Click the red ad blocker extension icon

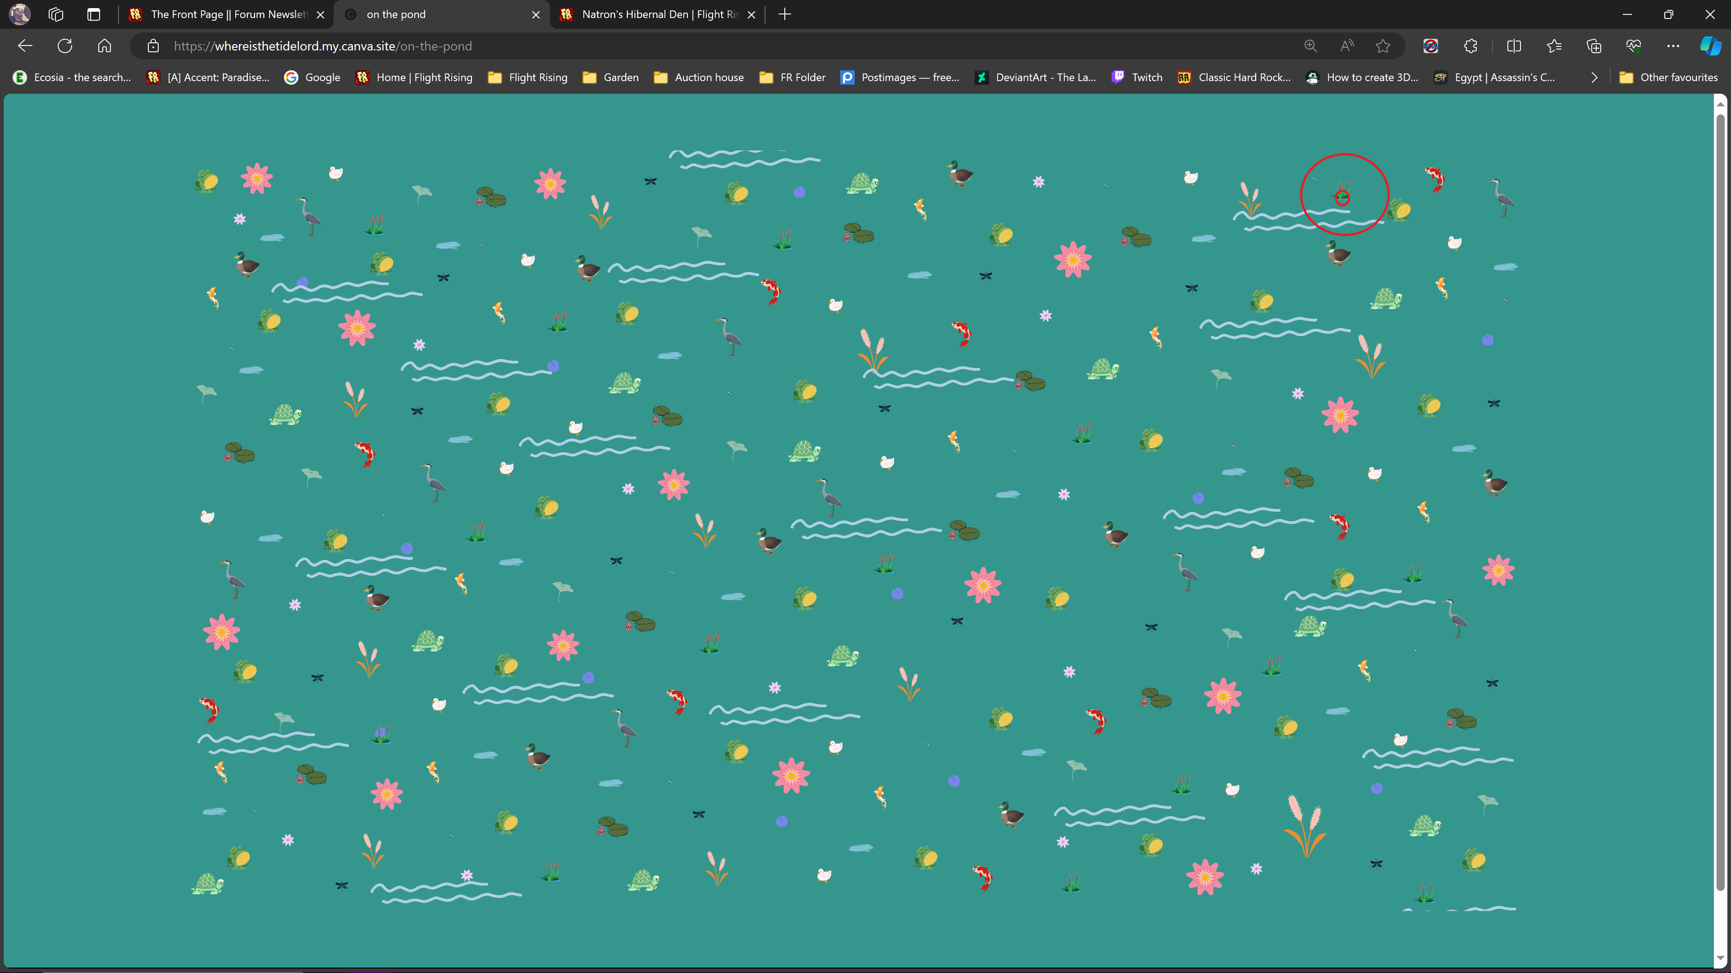pyautogui.click(x=1431, y=45)
